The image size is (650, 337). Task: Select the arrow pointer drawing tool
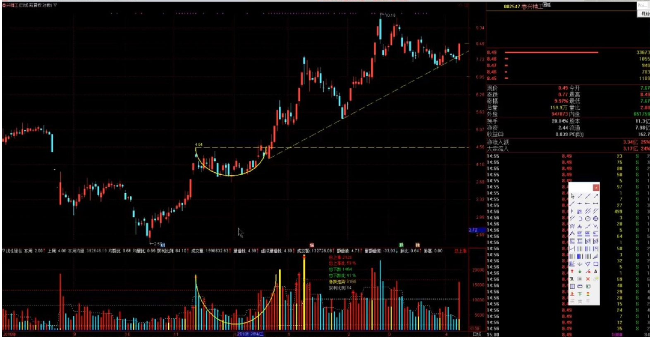[x=572, y=196]
